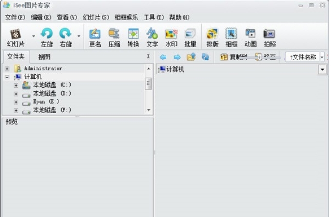Open the 相框 photo frame tool

pyautogui.click(x=231, y=38)
